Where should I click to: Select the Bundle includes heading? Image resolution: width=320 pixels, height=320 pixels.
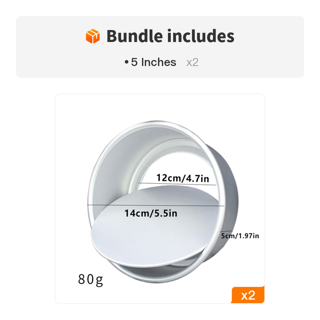[170, 36]
